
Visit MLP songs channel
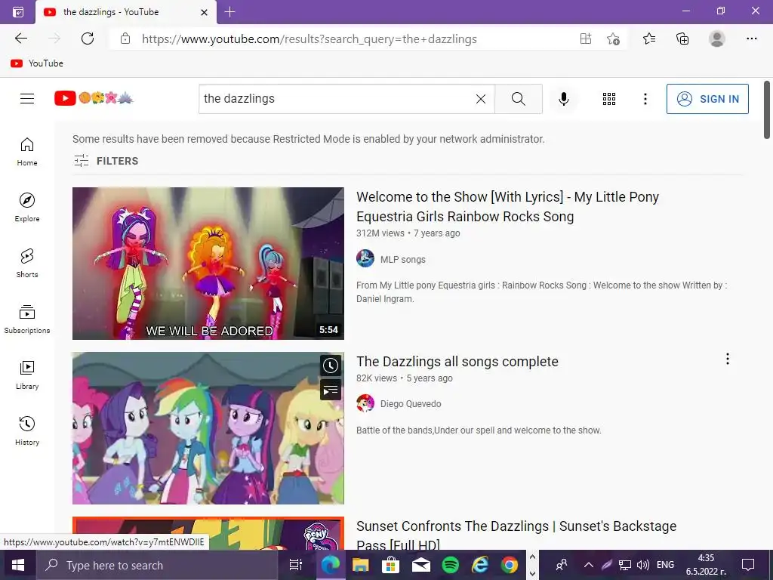[x=403, y=260]
